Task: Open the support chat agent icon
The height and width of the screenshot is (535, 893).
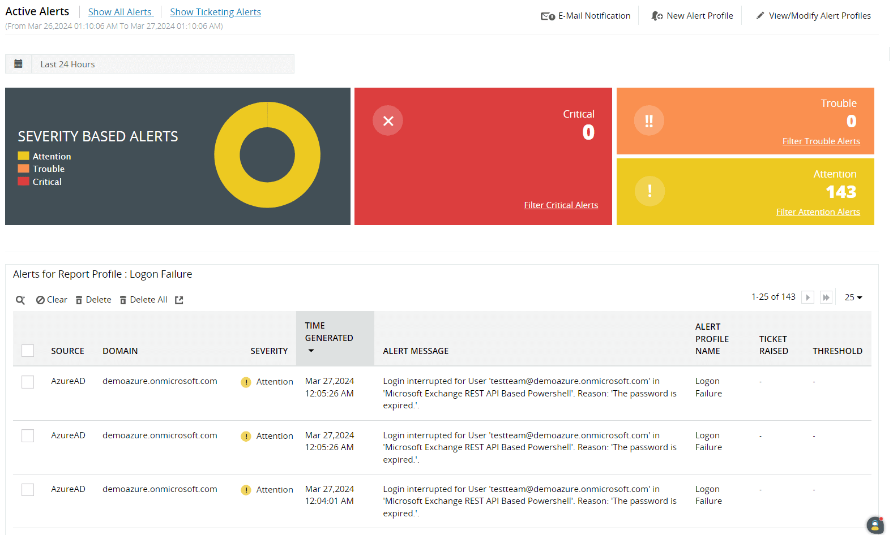Action: (875, 525)
